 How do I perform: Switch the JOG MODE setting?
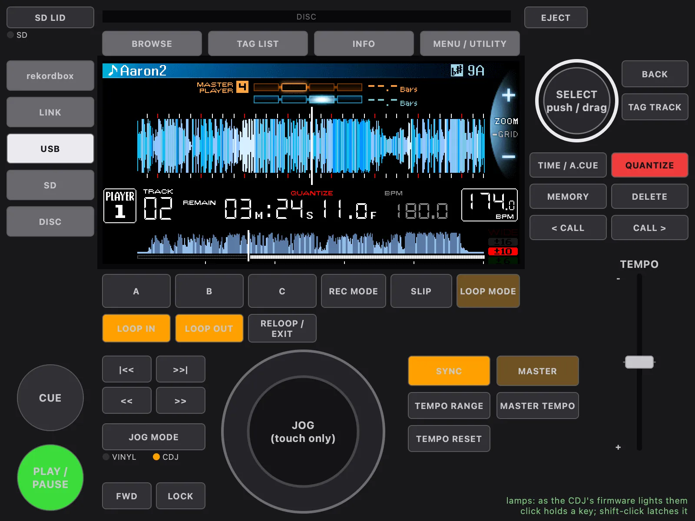click(154, 437)
